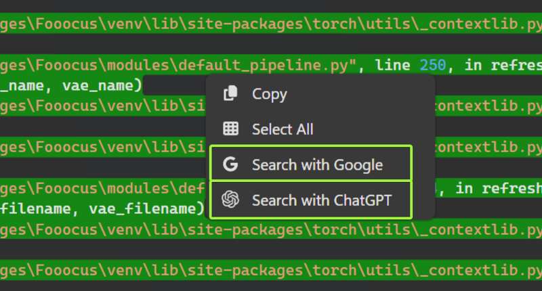Image resolution: width=542 pixels, height=291 pixels.
Task: Click the ChatGPT logo icon
Action: (231, 200)
